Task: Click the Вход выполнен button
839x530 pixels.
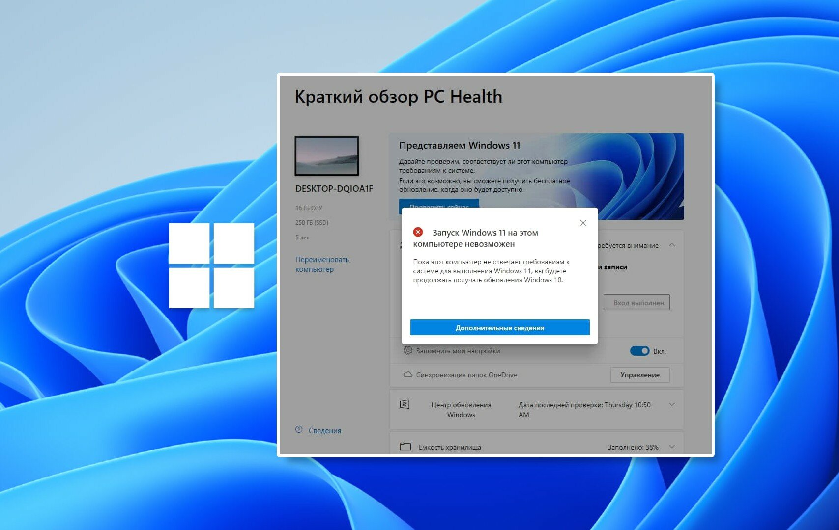Action: (636, 303)
